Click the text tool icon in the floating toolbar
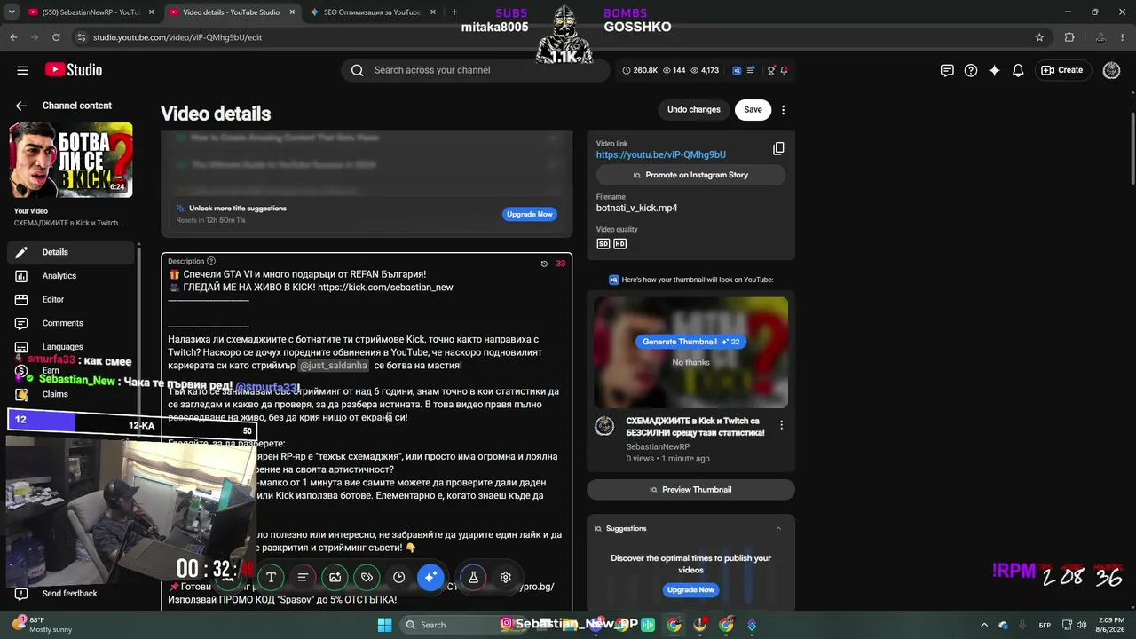The width and height of the screenshot is (1136, 639). tap(271, 577)
